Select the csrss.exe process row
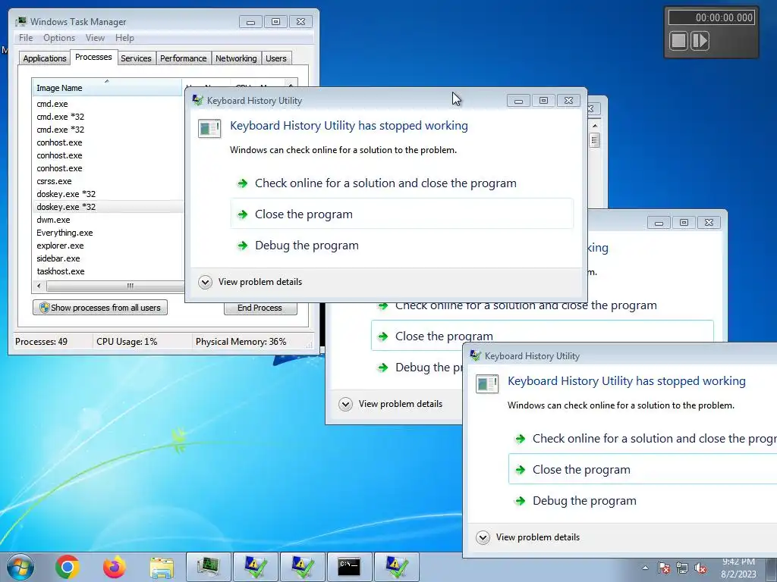The height and width of the screenshot is (582, 777). [54, 181]
